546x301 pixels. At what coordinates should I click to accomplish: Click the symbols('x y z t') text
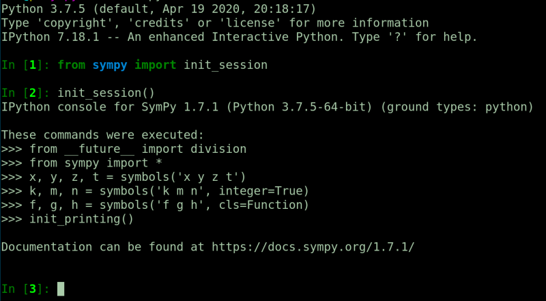(182, 177)
